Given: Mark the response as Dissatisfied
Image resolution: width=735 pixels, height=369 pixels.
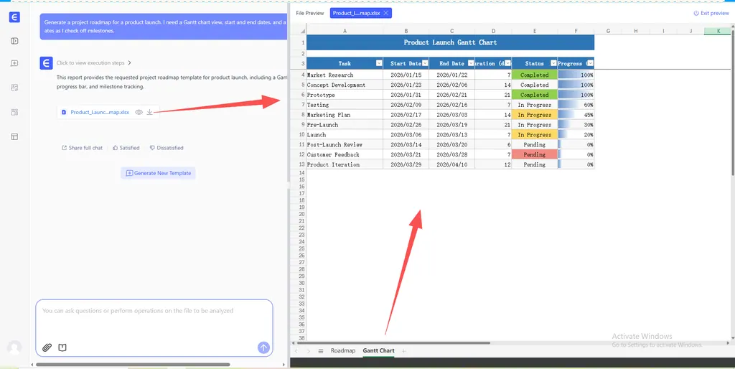Looking at the screenshot, I should pyautogui.click(x=167, y=148).
